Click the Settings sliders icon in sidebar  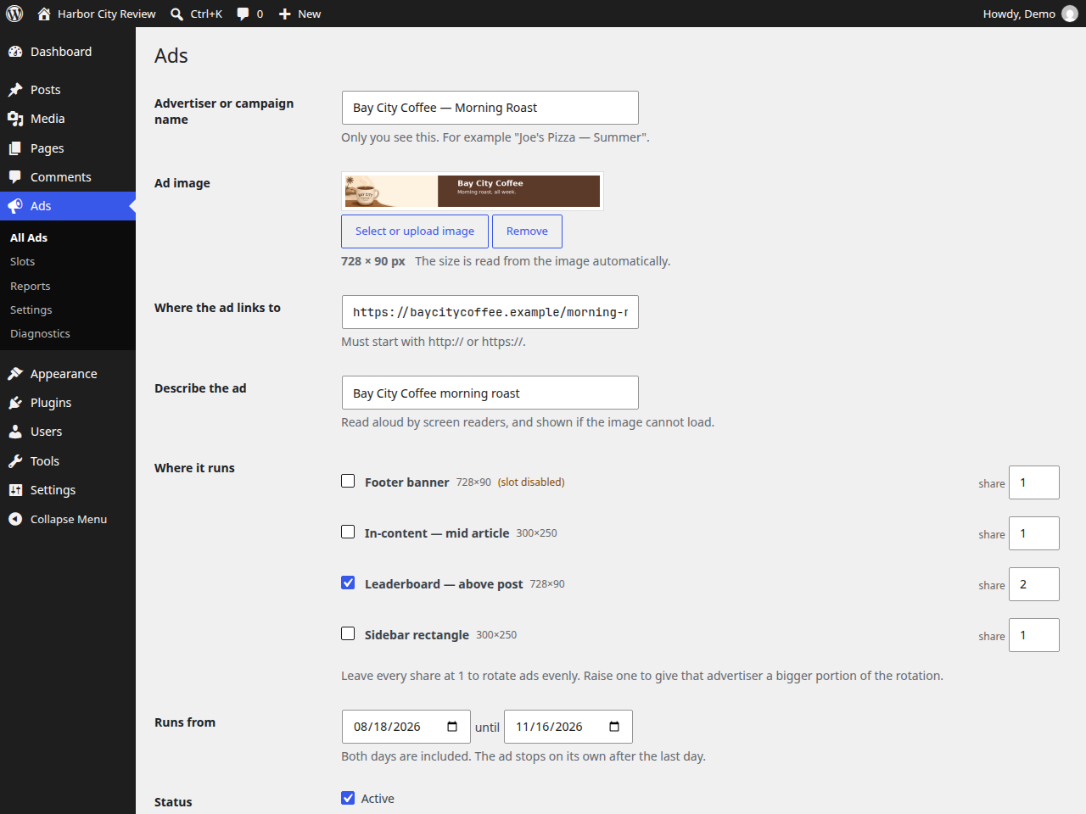tap(15, 490)
